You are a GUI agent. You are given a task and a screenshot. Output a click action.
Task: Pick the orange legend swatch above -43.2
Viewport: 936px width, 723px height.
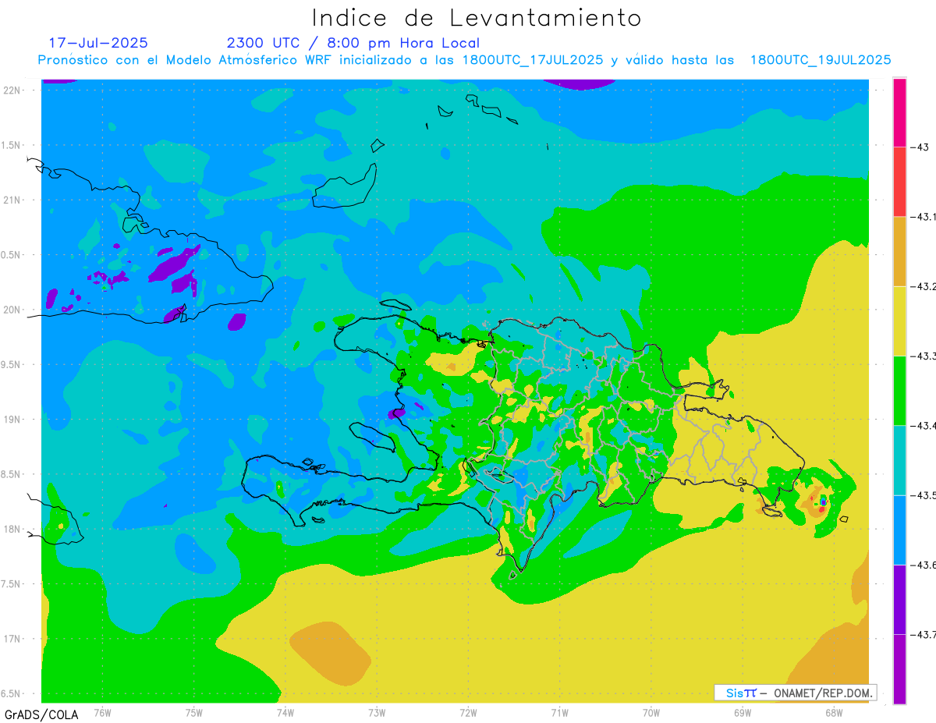coord(899,251)
